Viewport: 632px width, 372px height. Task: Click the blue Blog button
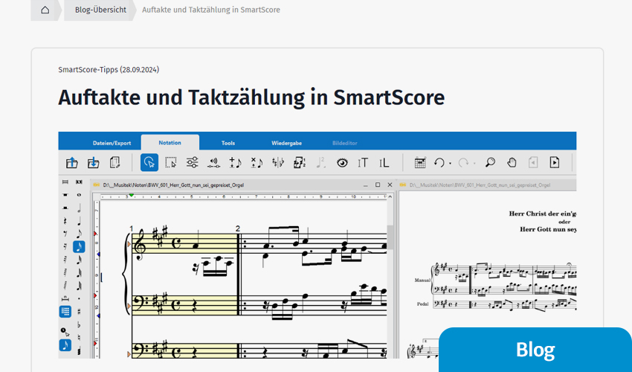[535, 350]
